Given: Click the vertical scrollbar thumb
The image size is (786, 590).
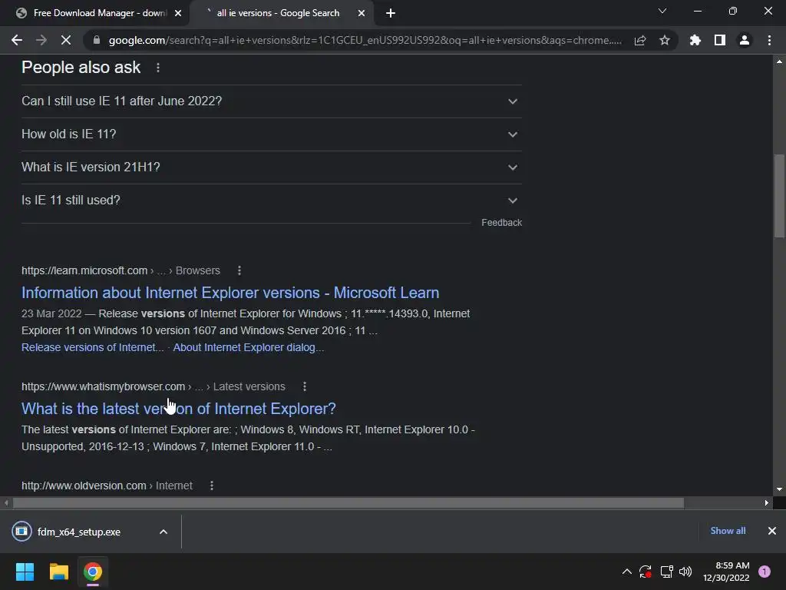Looking at the screenshot, I should tap(779, 196).
